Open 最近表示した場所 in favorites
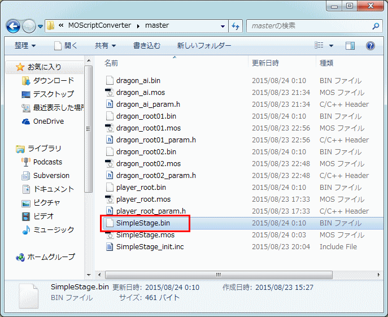This screenshot has width=388, height=317. coord(58,107)
